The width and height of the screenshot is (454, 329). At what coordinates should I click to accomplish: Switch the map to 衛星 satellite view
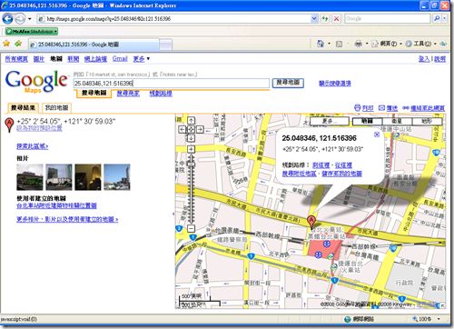pos(397,121)
